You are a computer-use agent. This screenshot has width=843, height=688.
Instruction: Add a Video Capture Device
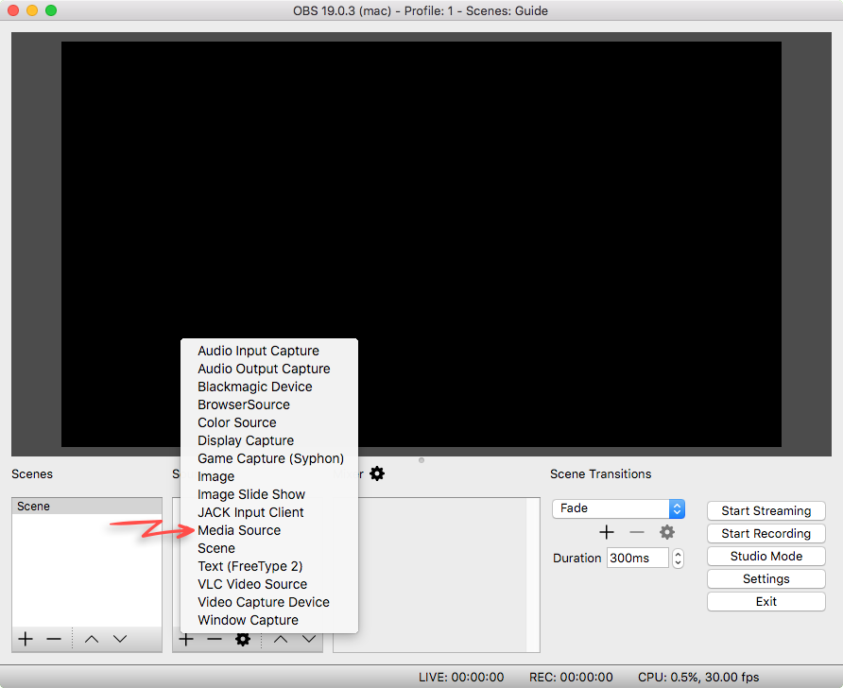click(269, 602)
